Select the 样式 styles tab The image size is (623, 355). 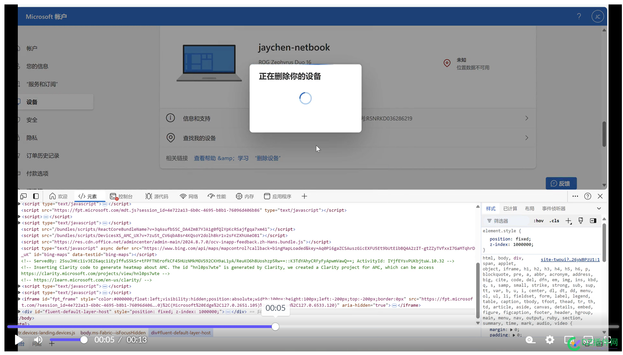[491, 208]
